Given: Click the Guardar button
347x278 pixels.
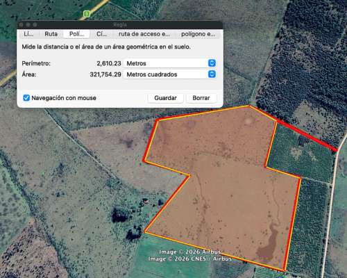Looking at the screenshot, I should [165, 98].
